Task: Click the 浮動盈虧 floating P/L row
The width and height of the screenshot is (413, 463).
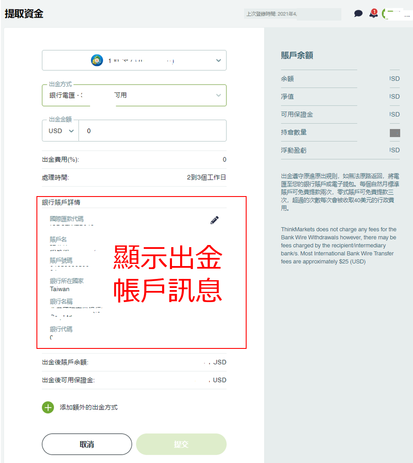Action: click(x=341, y=150)
